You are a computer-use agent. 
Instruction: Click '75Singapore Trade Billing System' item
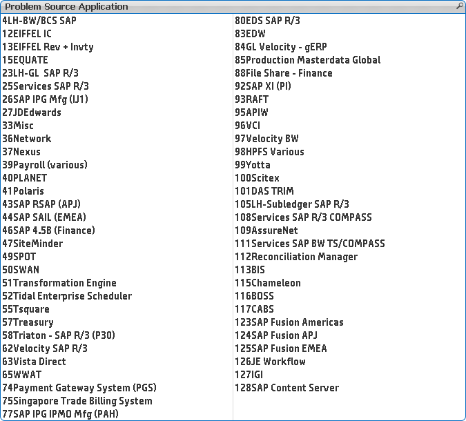(117, 401)
